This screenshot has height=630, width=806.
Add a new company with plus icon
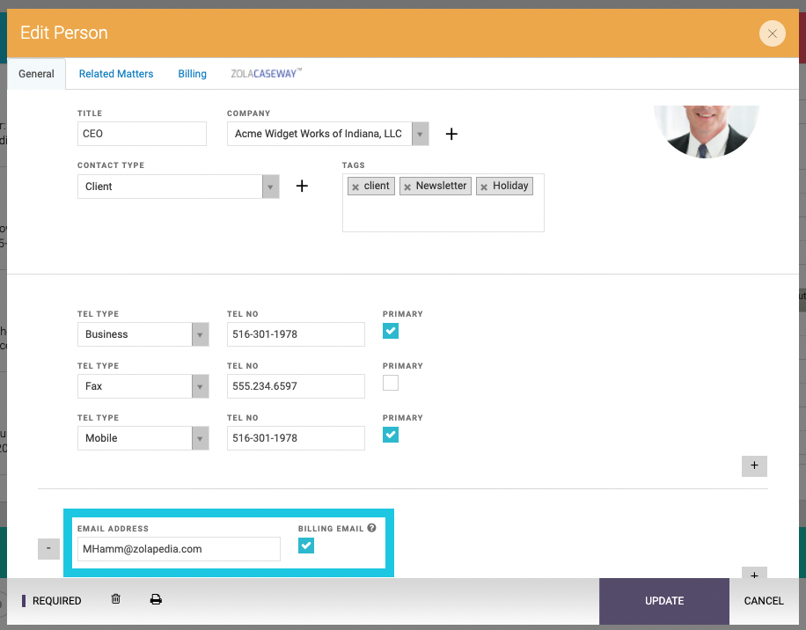pyautogui.click(x=451, y=134)
